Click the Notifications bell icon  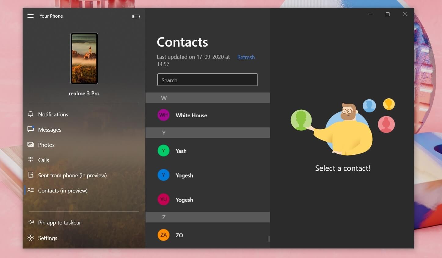pos(31,114)
